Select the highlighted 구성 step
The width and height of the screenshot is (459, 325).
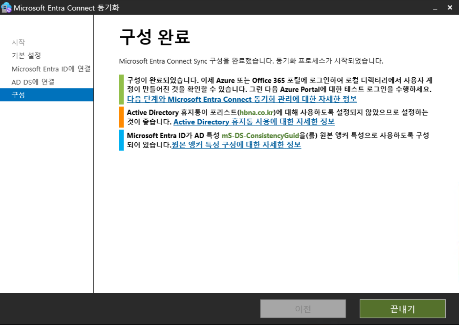point(47,95)
